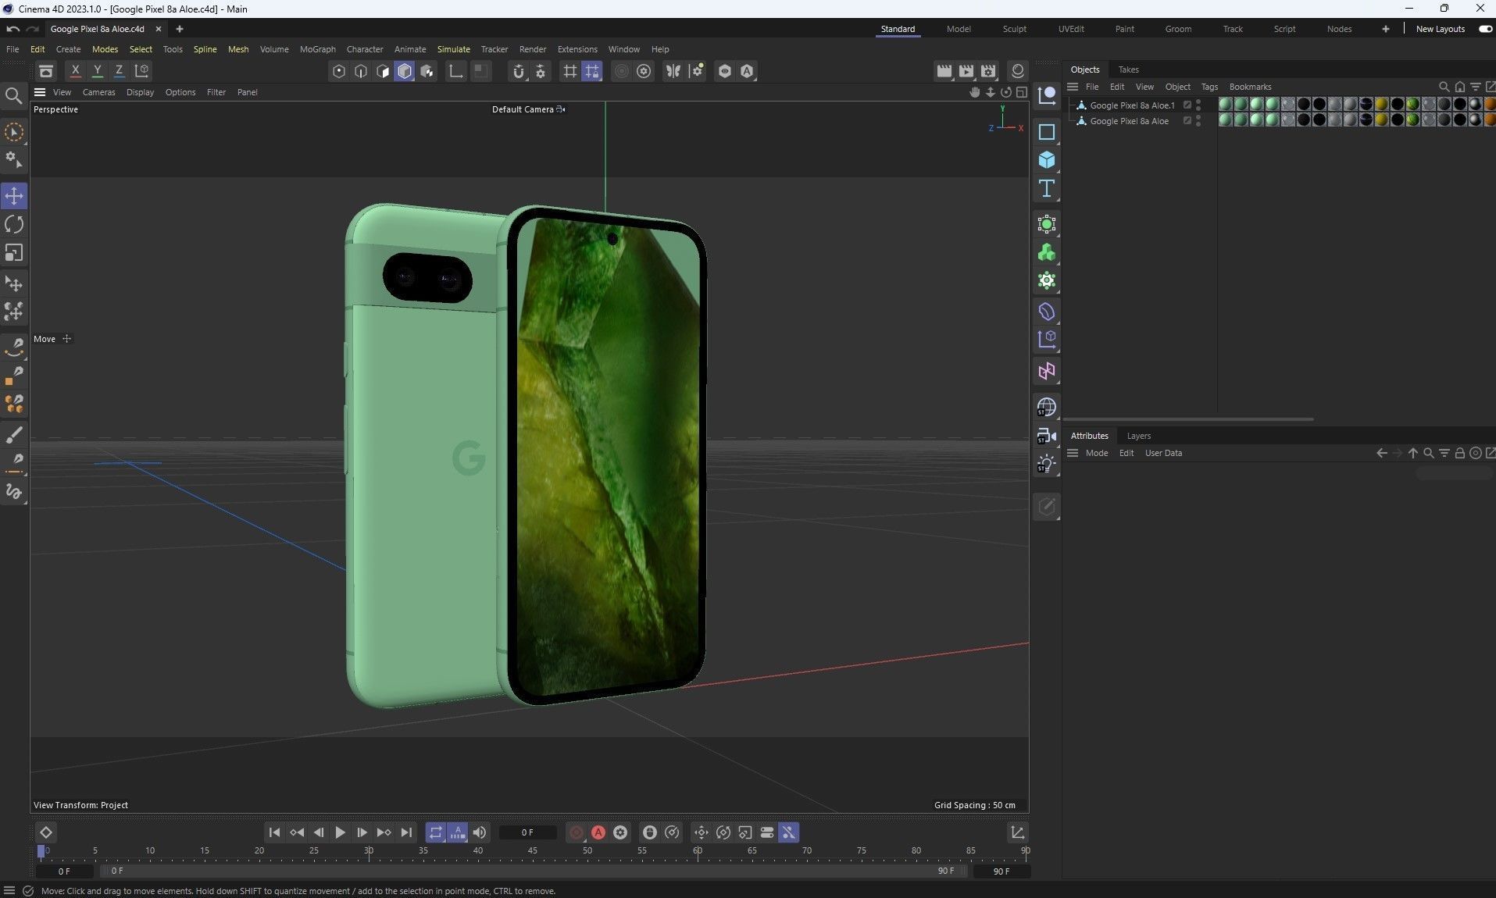The height and width of the screenshot is (898, 1496).
Task: Go to start of animation
Action: (x=274, y=832)
